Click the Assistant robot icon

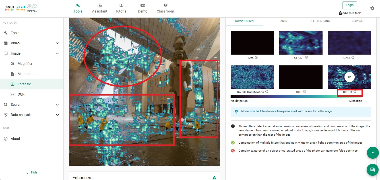[100, 5]
